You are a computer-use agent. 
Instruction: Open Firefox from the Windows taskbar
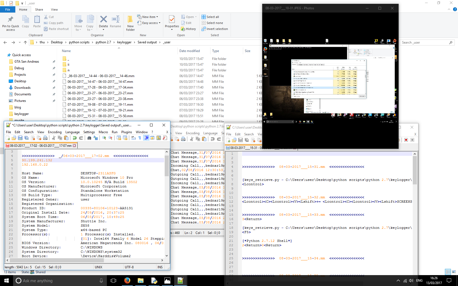[127, 281]
